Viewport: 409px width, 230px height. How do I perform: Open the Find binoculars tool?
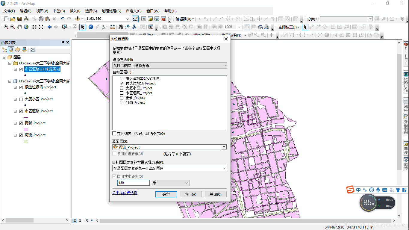[x=121, y=27]
